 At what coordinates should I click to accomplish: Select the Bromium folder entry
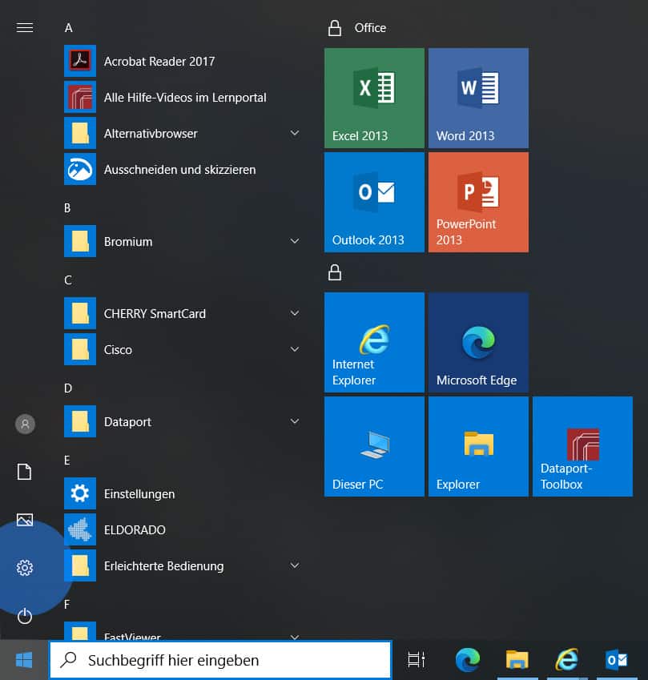coord(182,241)
